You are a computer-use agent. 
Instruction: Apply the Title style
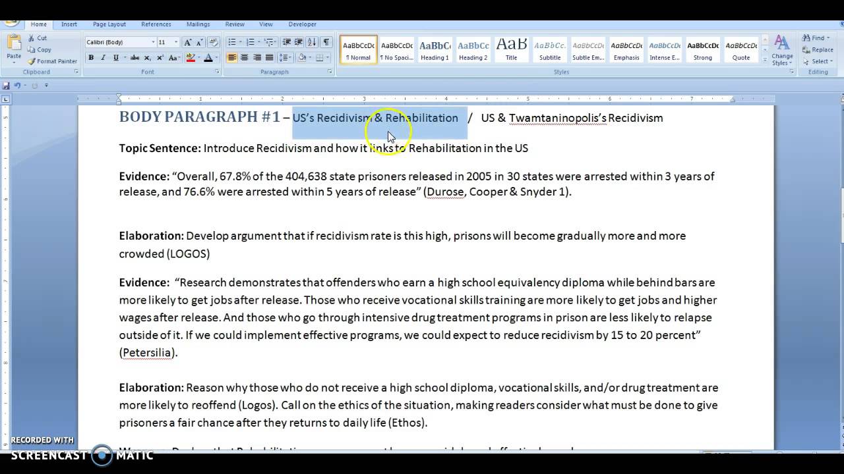pos(512,50)
